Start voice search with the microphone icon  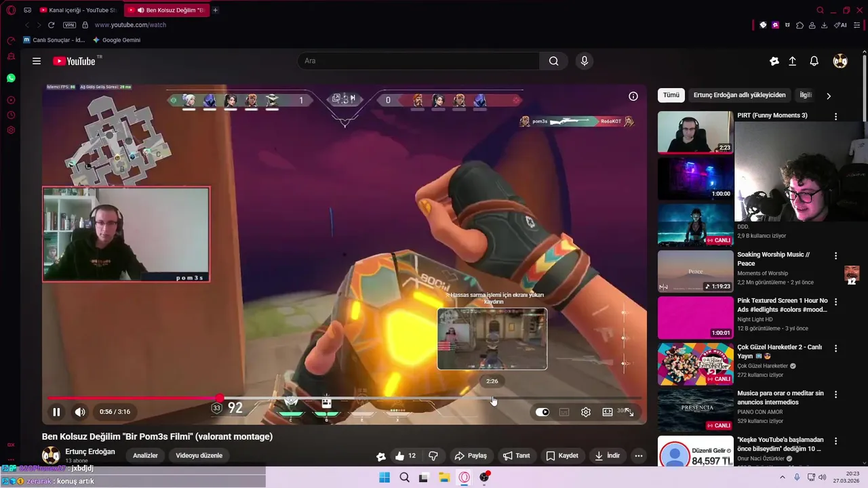point(585,61)
